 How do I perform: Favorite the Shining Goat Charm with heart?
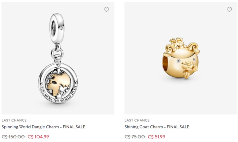(229, 10)
